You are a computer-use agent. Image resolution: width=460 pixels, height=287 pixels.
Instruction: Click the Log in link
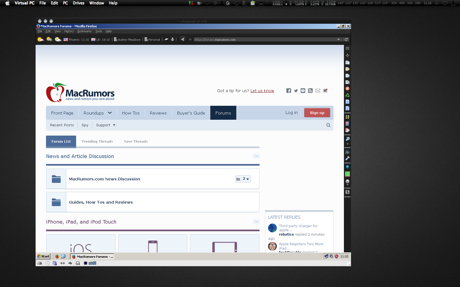(291, 113)
